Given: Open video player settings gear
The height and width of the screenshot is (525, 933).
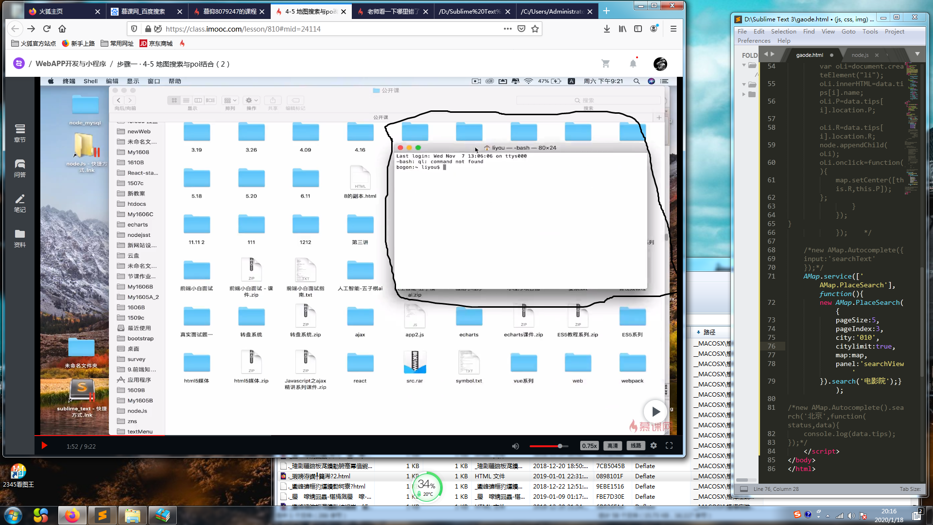Looking at the screenshot, I should (654, 445).
